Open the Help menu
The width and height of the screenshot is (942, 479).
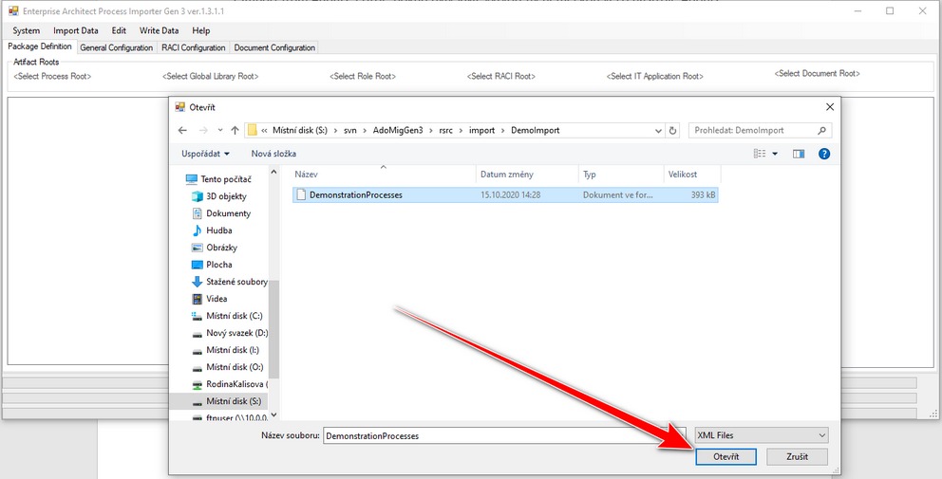pos(201,30)
